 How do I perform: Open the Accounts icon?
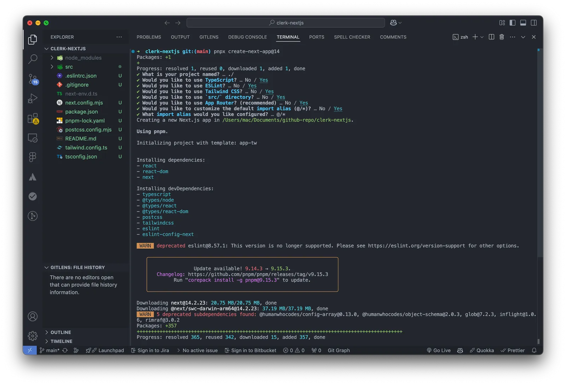(33, 316)
